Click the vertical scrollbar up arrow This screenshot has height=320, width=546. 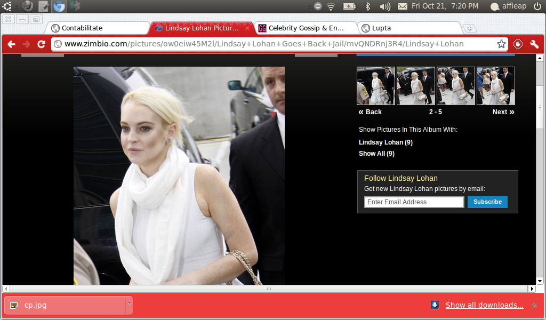point(540,58)
